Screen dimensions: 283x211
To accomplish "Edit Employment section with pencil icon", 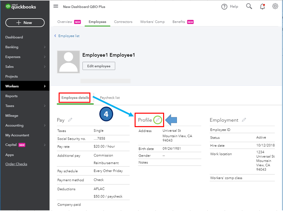I will (x=244, y=120).
